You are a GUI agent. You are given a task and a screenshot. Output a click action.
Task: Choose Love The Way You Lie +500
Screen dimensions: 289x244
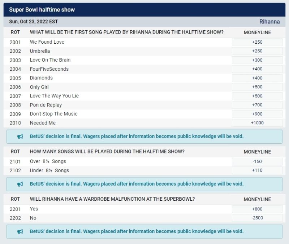257,96
